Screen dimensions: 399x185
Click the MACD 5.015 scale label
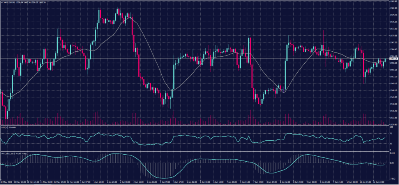(x=392, y=153)
